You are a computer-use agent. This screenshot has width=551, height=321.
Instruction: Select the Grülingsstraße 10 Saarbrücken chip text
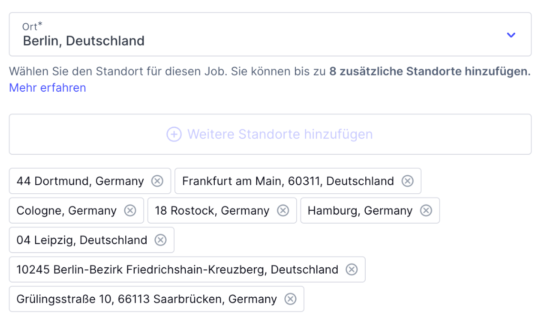point(146,299)
